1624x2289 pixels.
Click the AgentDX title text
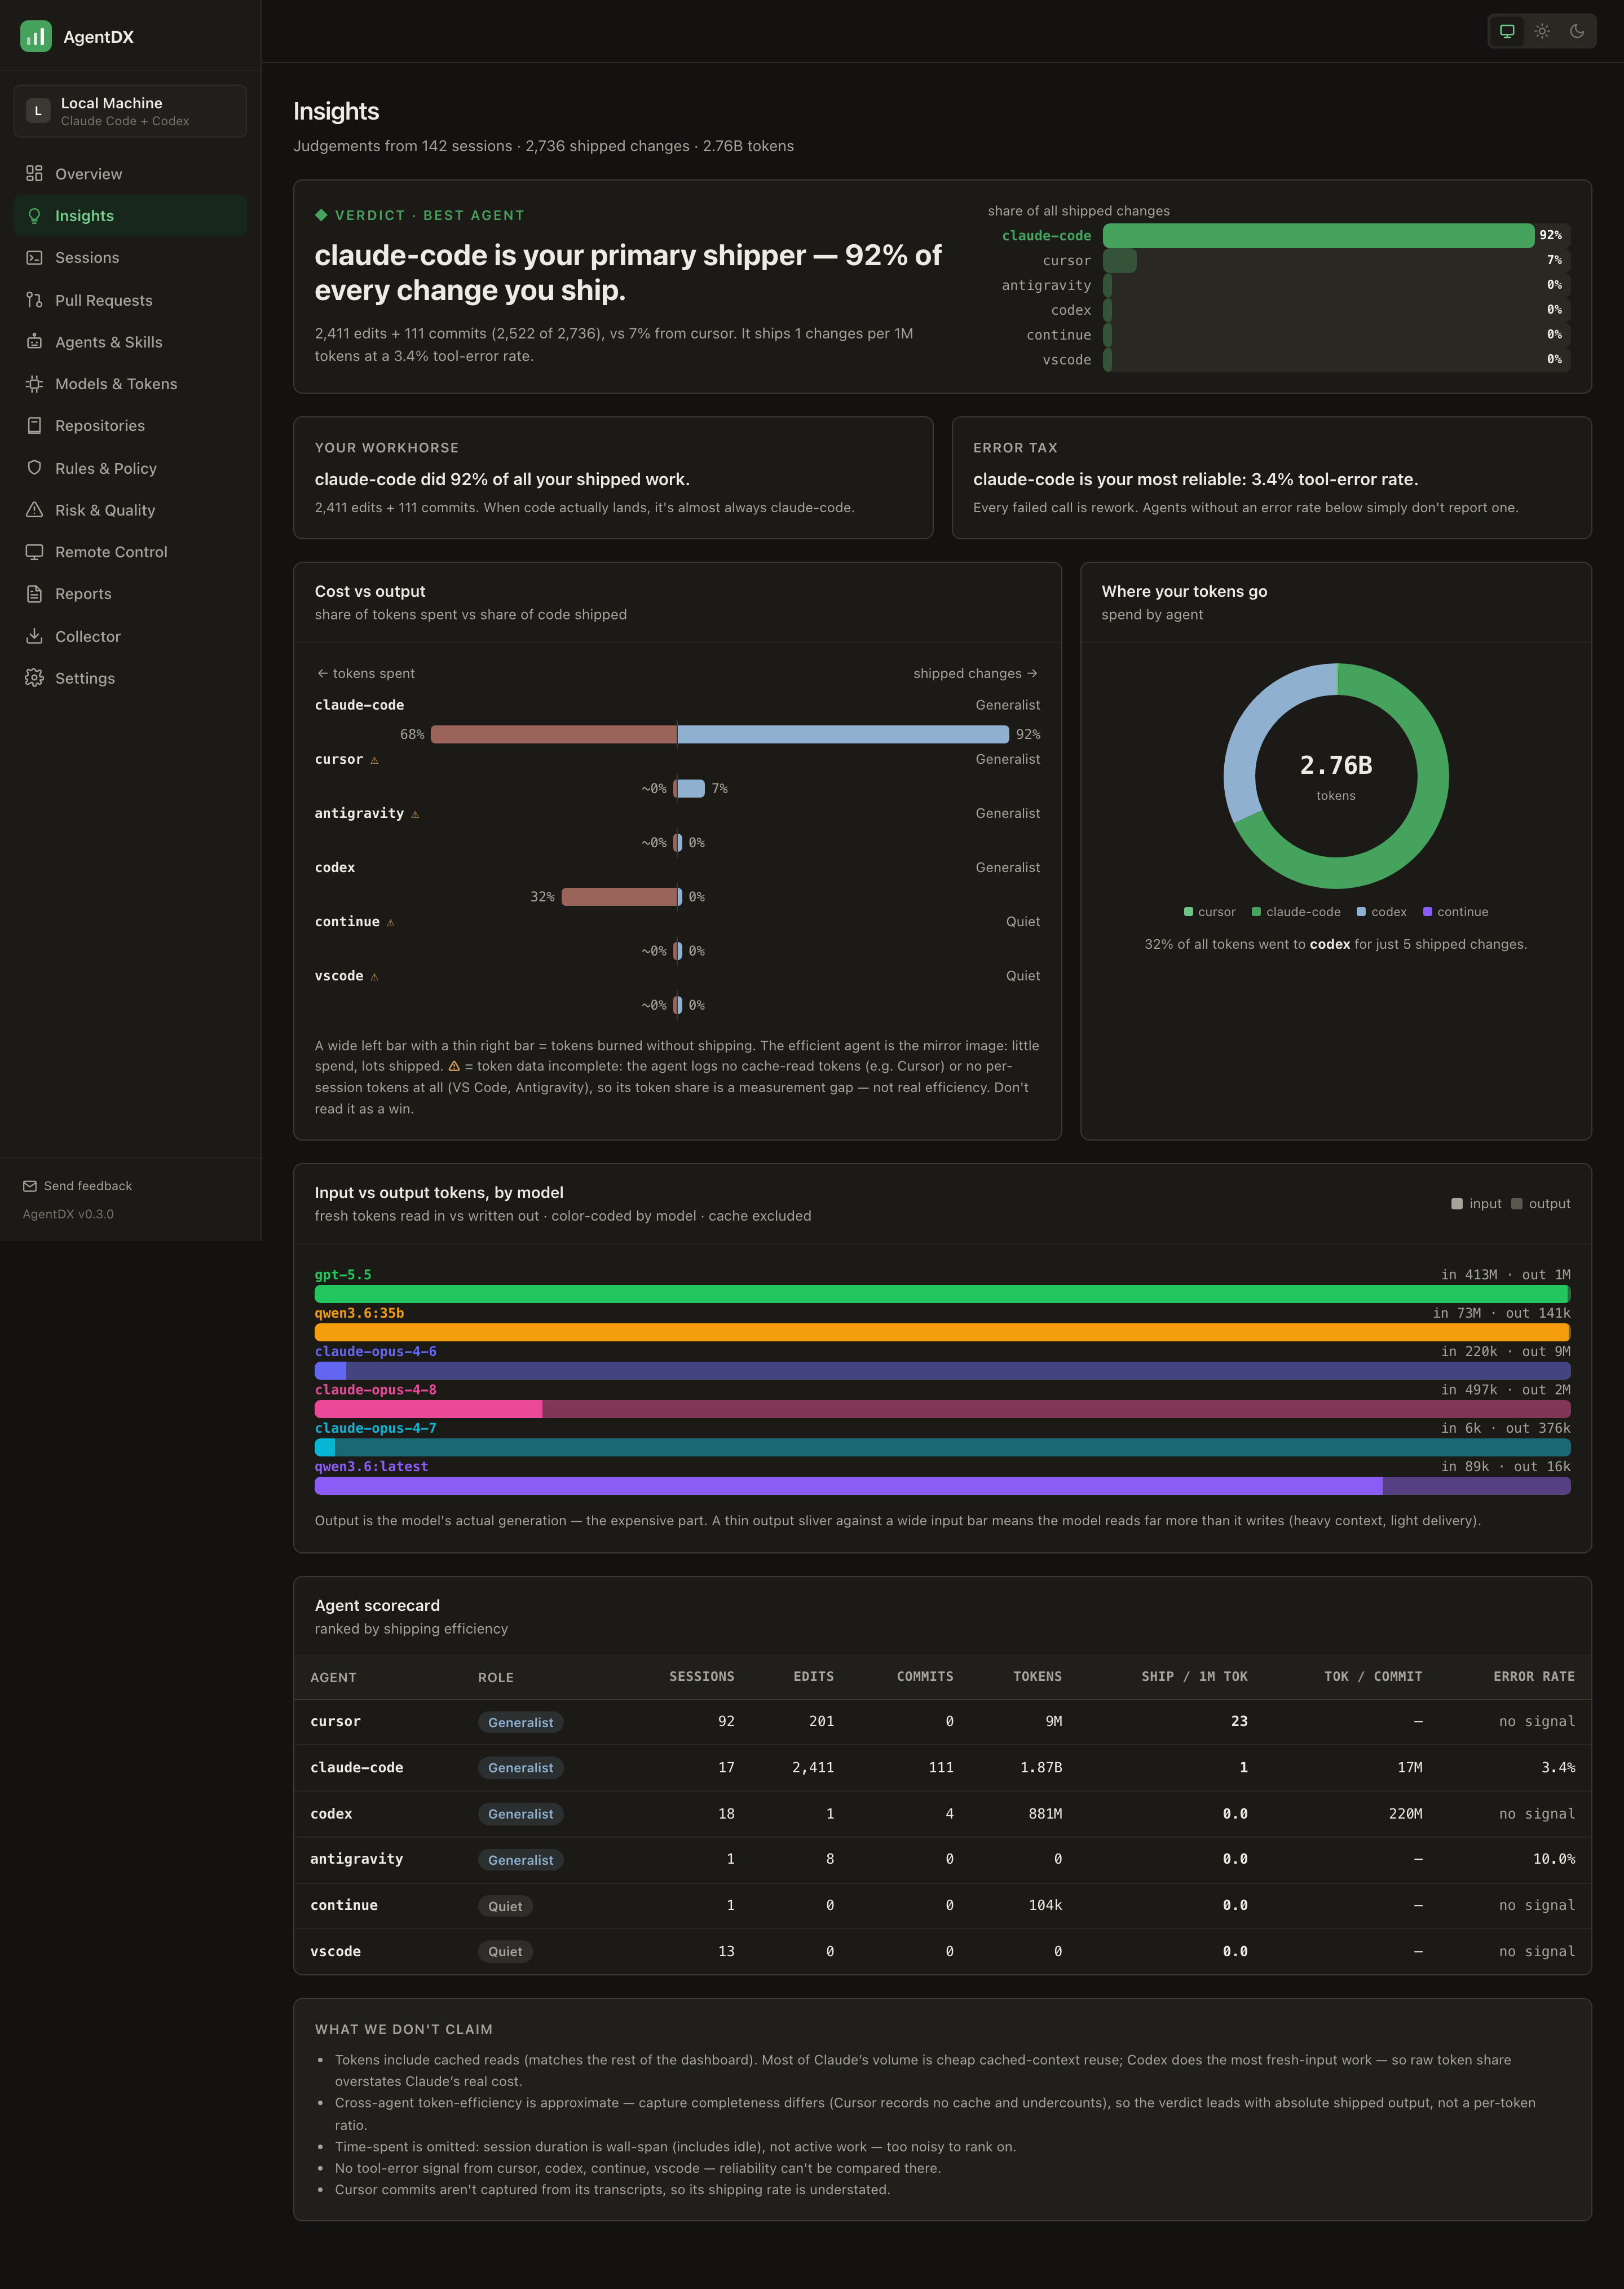[x=98, y=37]
